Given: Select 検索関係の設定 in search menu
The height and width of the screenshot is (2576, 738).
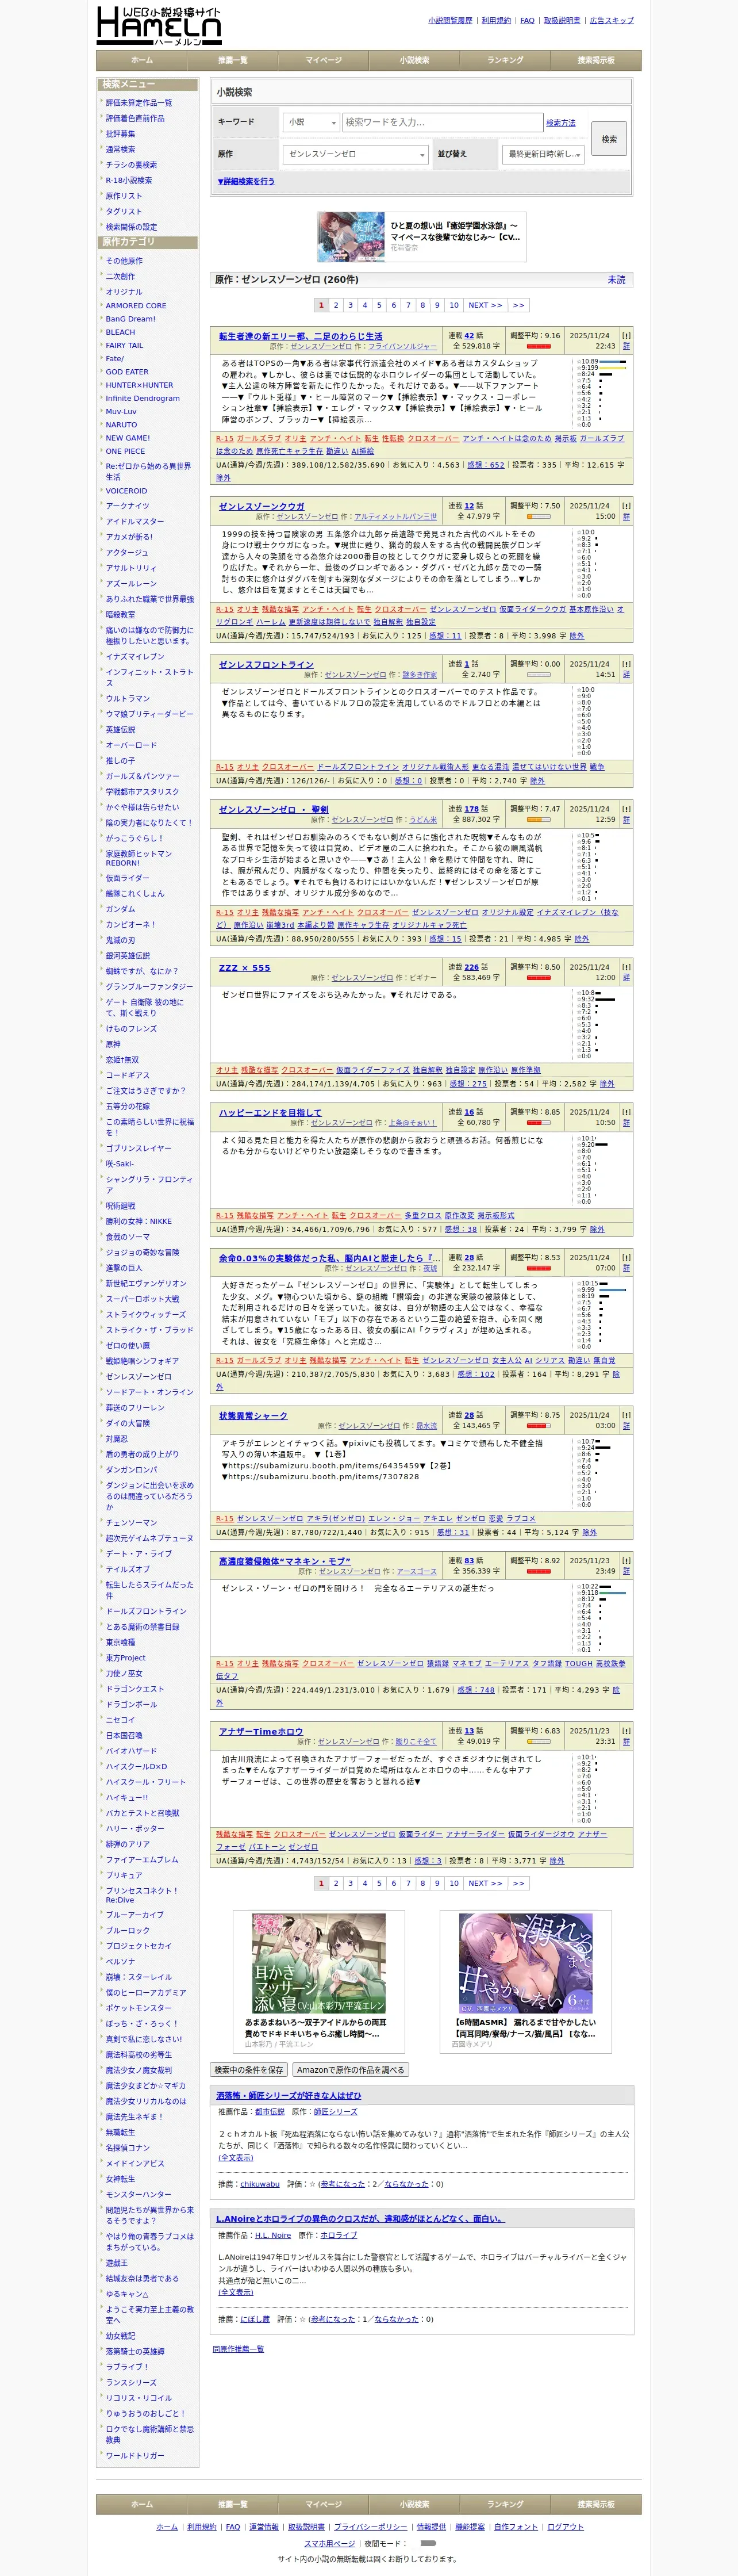Looking at the screenshot, I should (131, 227).
